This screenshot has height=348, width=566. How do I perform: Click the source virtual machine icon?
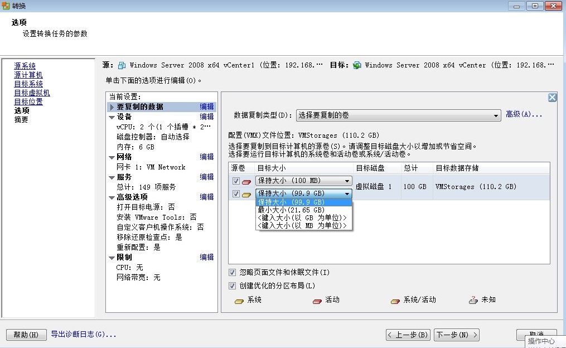click(122, 65)
